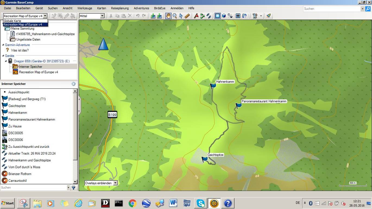Select the Gaichtspitze waypoint in the list
Viewport: 372px width, 209px height.
click(17, 106)
